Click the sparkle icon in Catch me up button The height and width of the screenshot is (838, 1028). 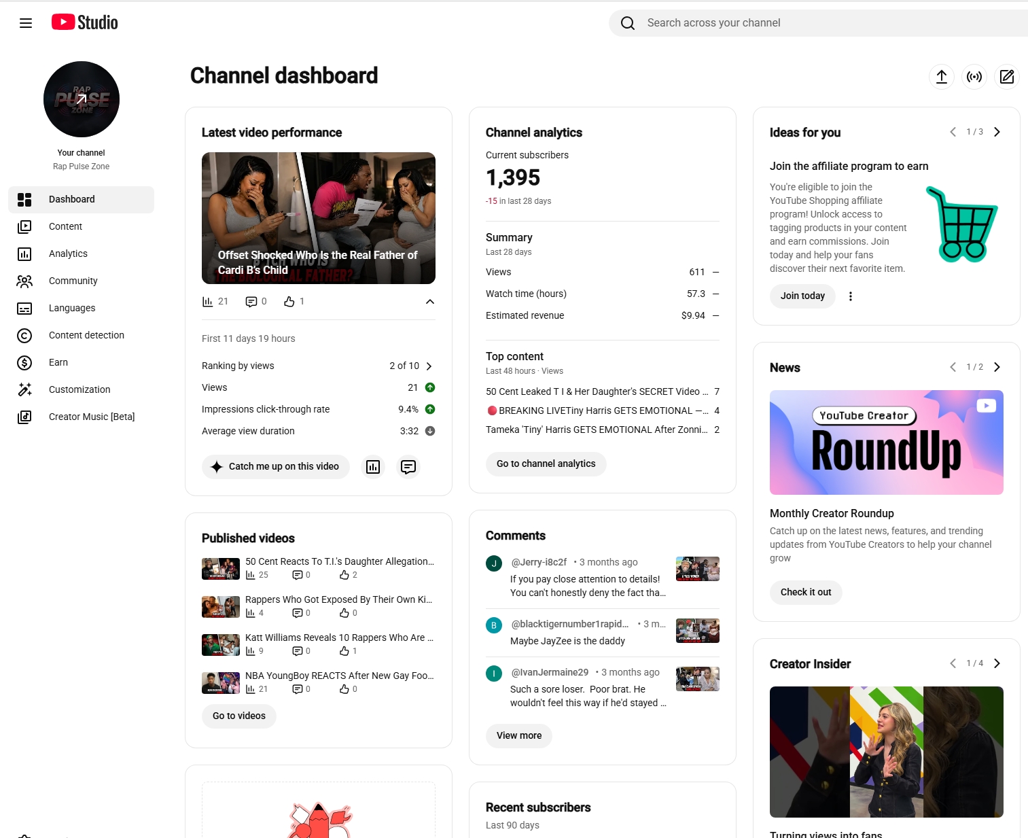[217, 467]
